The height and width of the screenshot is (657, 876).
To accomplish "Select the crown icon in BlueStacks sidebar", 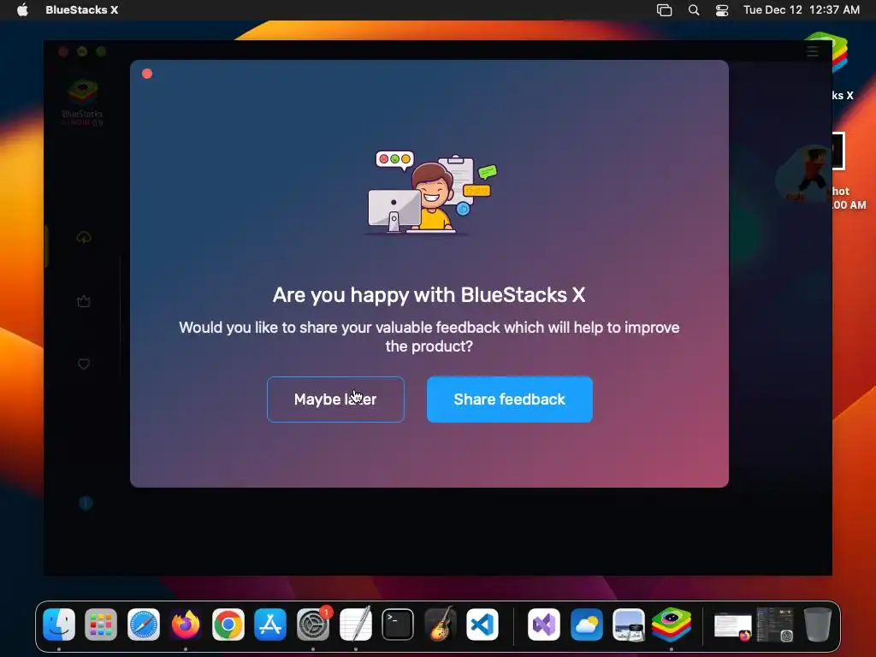I will tap(84, 302).
